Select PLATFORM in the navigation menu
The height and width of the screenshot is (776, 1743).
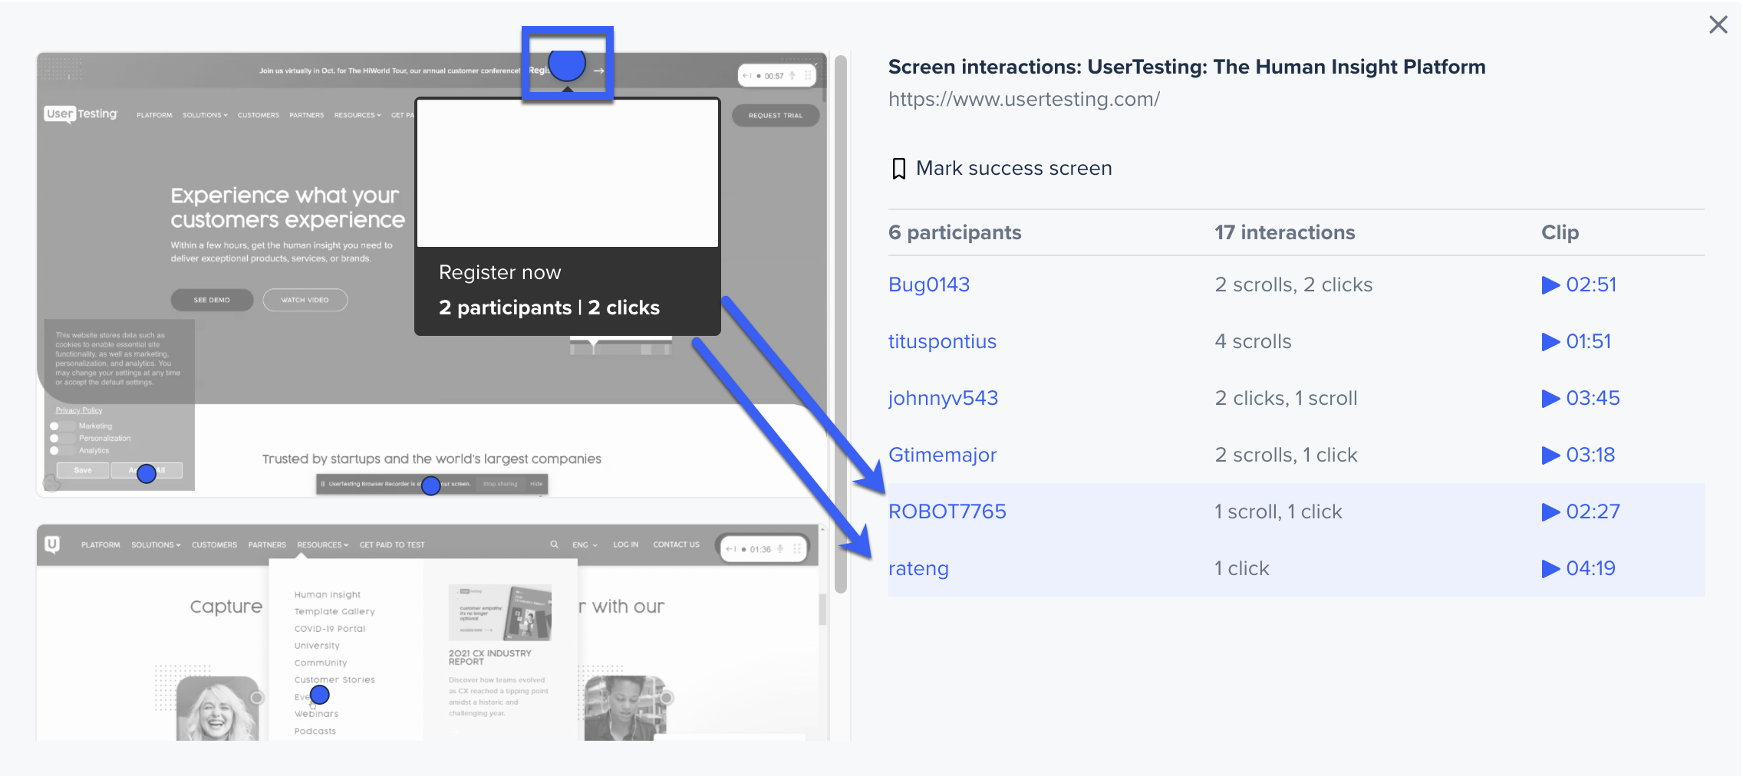point(100,544)
